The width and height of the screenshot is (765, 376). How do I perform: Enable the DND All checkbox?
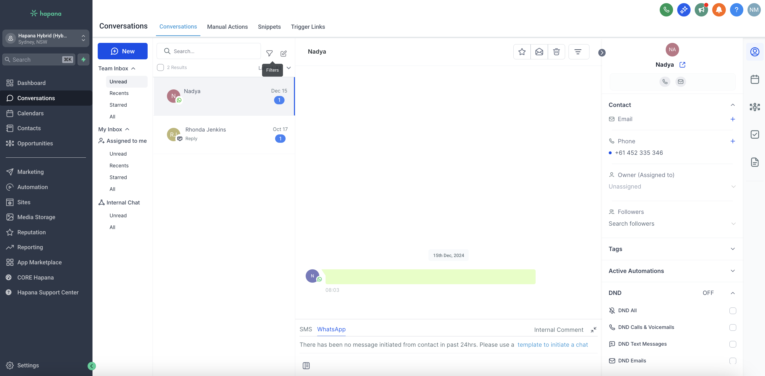[x=732, y=311]
